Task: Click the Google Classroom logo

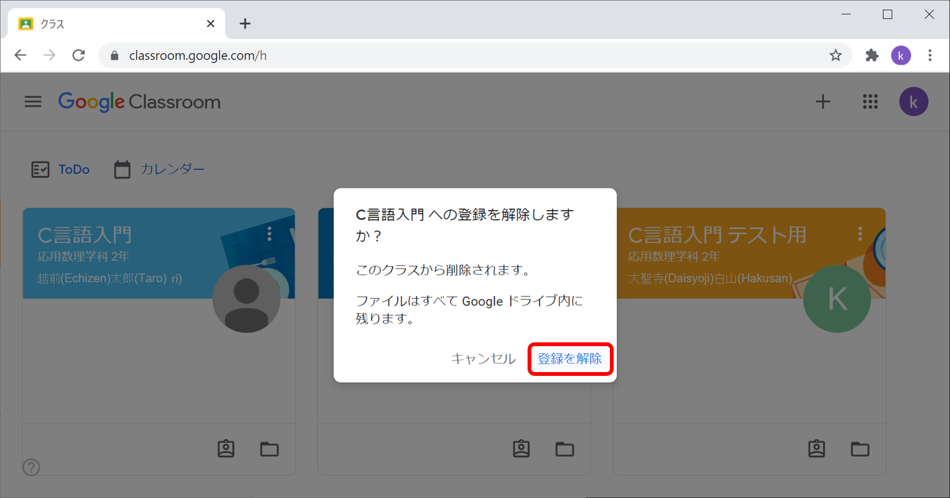Action: point(139,102)
